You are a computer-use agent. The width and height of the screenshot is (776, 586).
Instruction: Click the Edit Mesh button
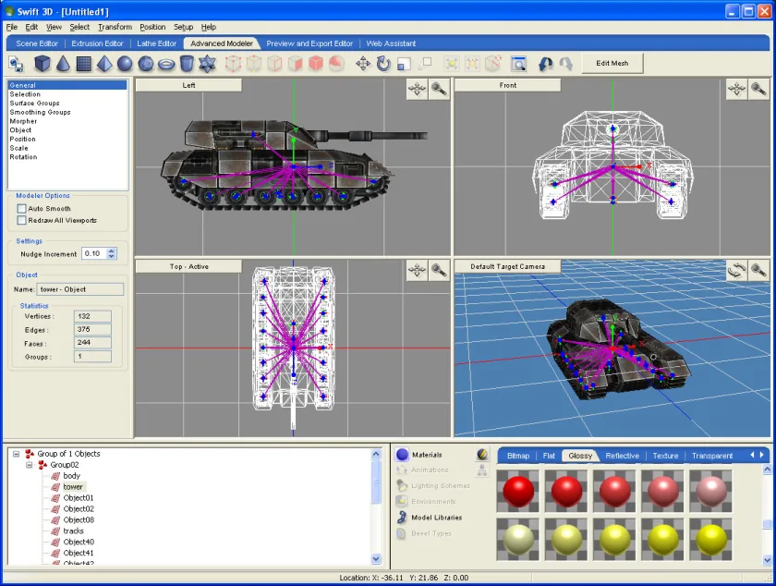pyautogui.click(x=612, y=64)
